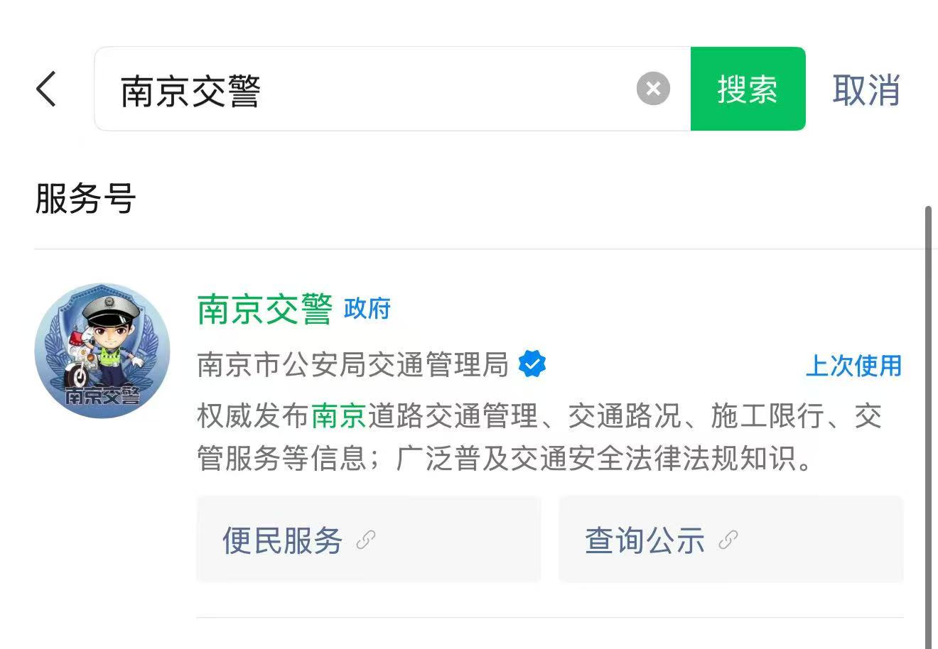Click the vertical scrollbar on the right edge
Viewport: 938px width, 649px height.
pos(929,426)
